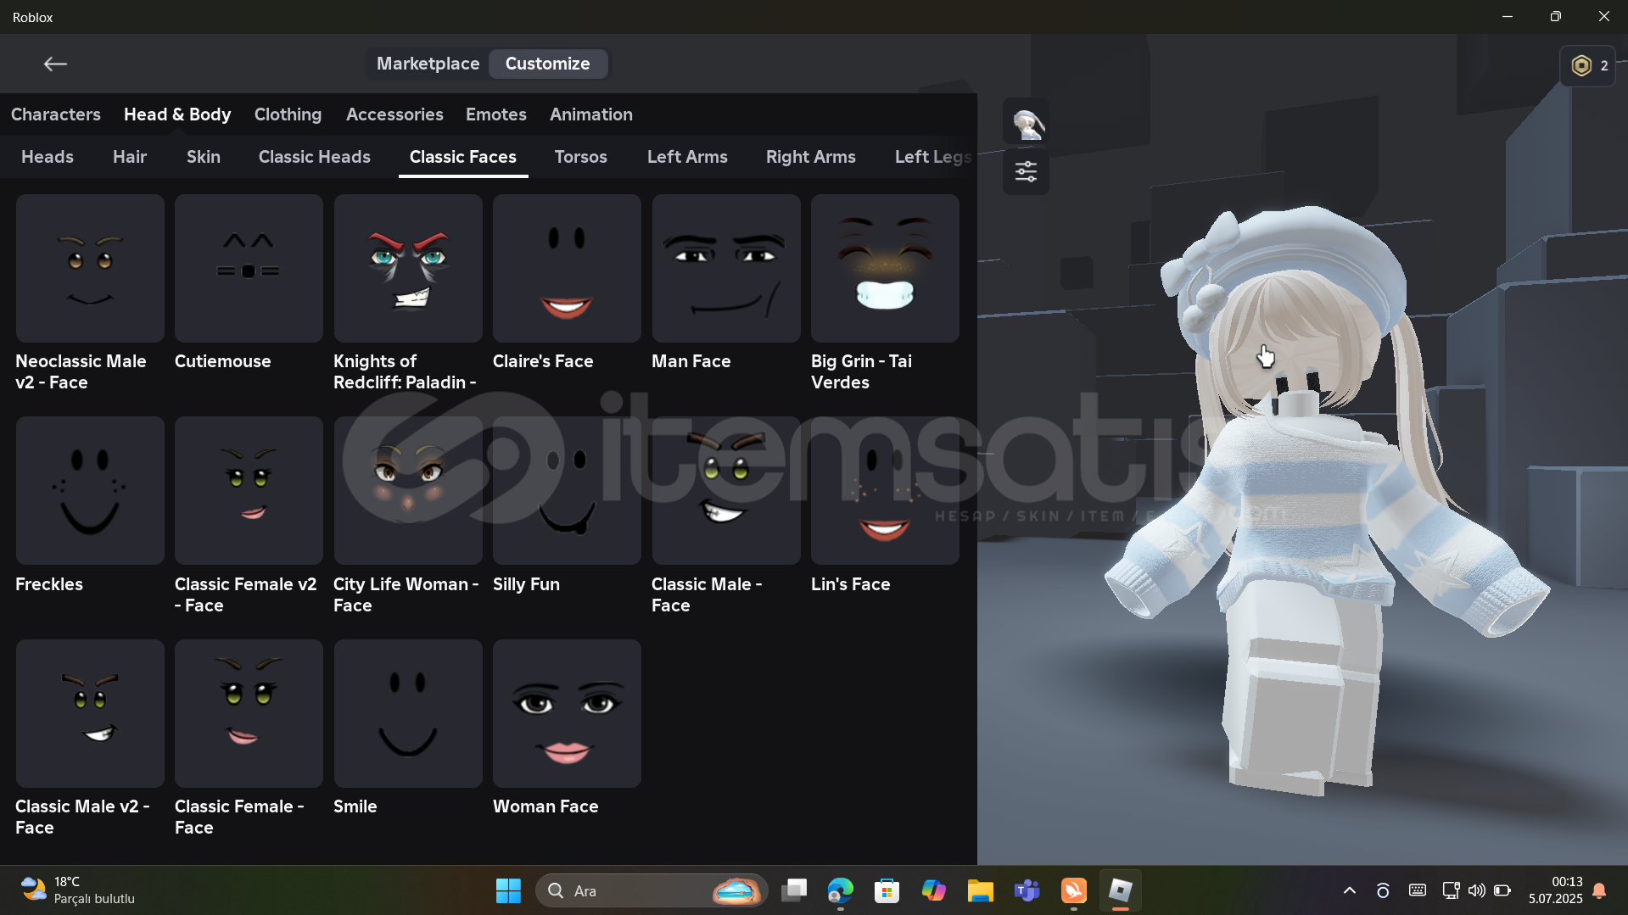Equip the Big Grin - Tai Verdes face

pos(885,268)
